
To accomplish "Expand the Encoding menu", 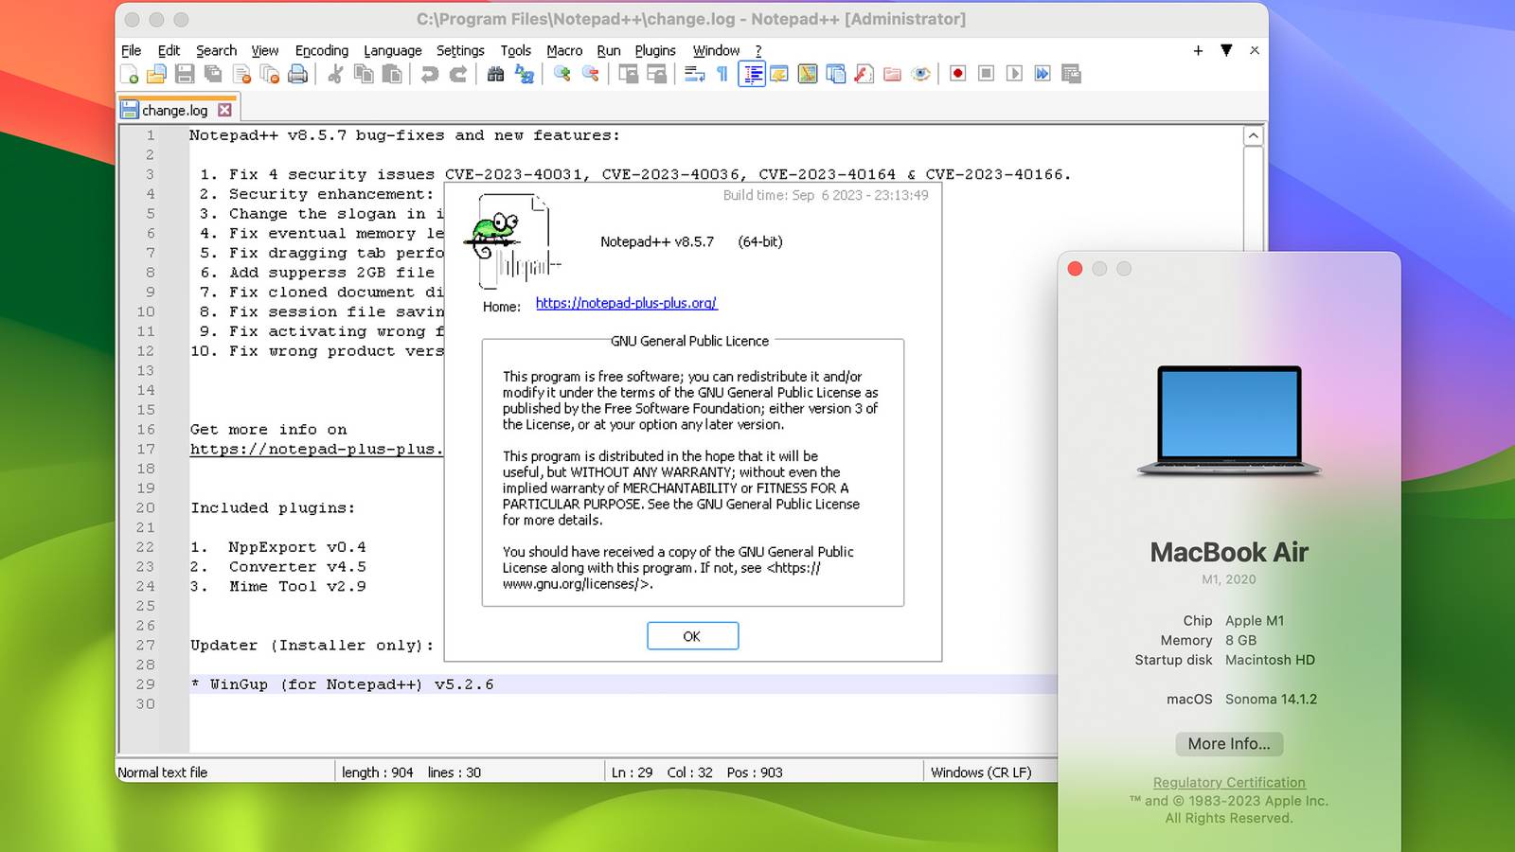I will click(x=321, y=51).
